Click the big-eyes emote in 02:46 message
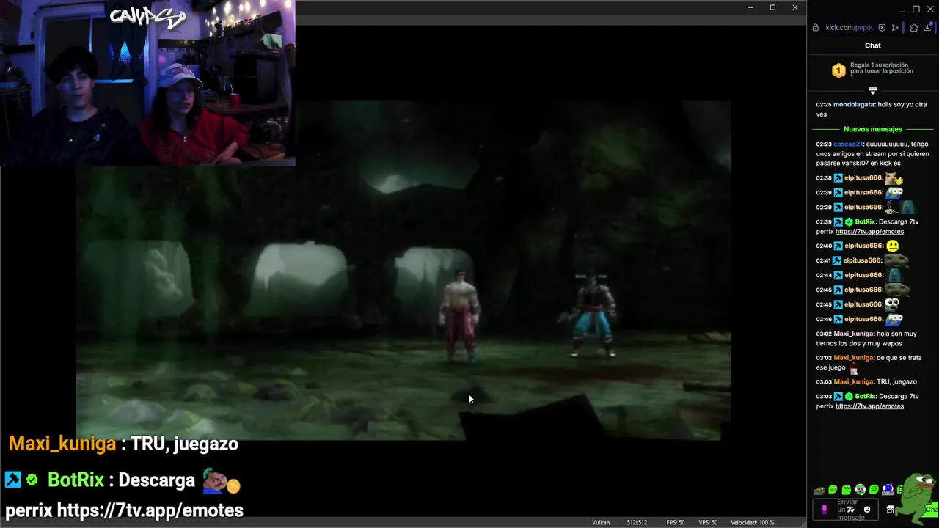This screenshot has width=939, height=528. click(x=894, y=319)
